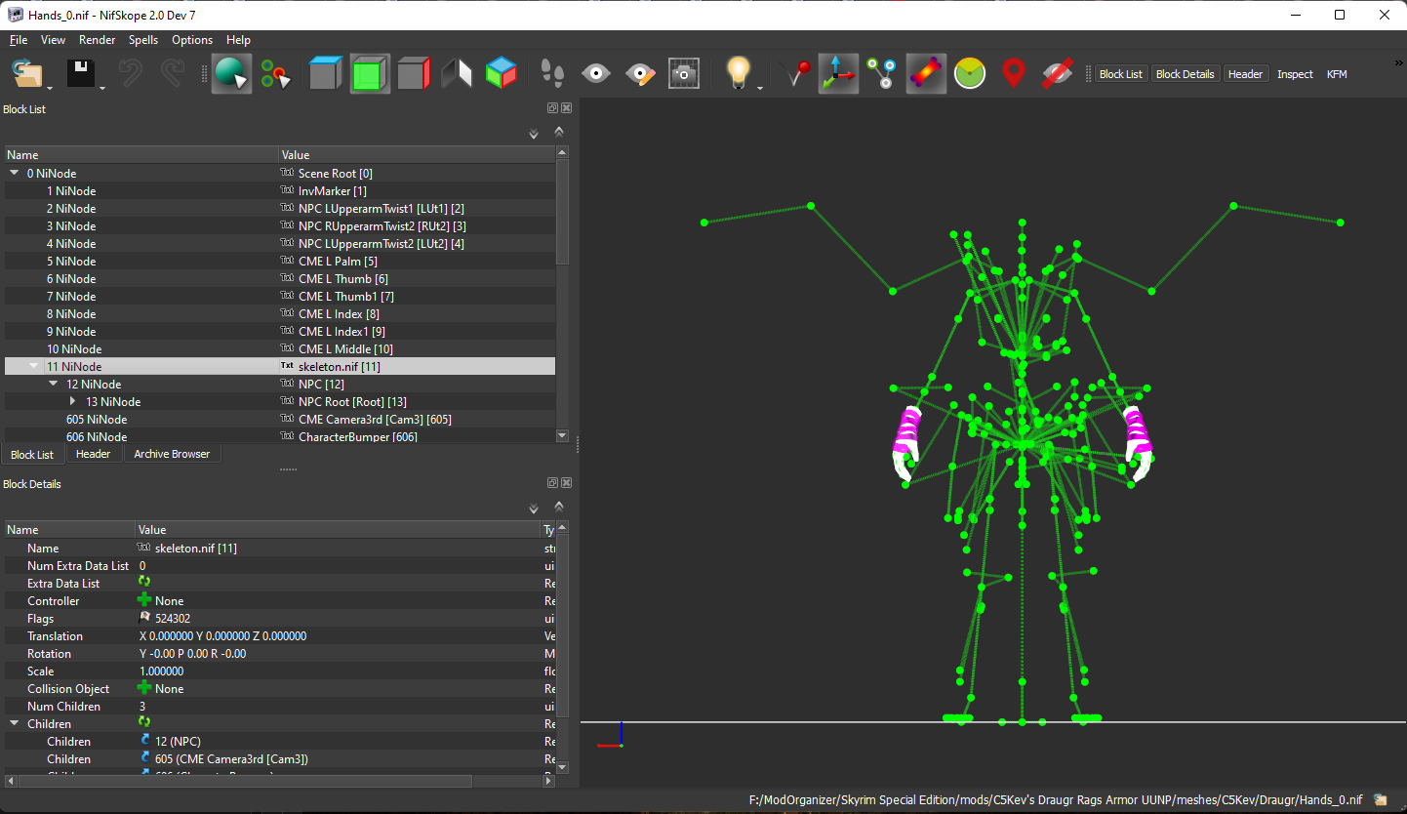The width and height of the screenshot is (1407, 814).
Task: Expand the toolbar overflow chevron
Action: [1398, 62]
